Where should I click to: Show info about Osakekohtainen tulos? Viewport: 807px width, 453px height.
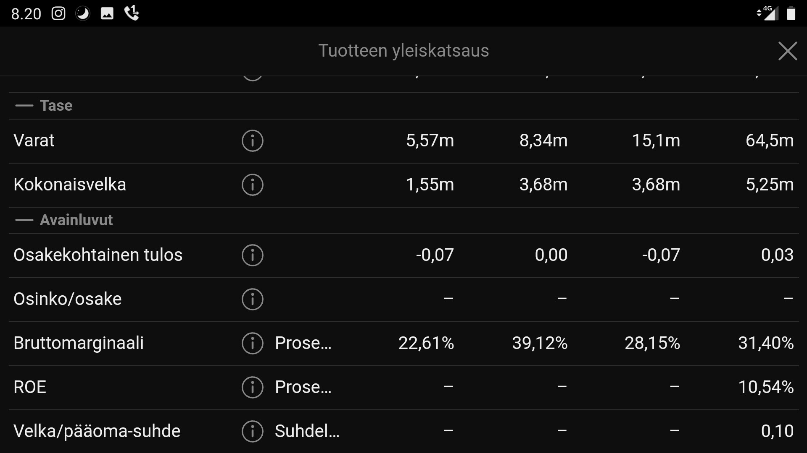tap(252, 255)
